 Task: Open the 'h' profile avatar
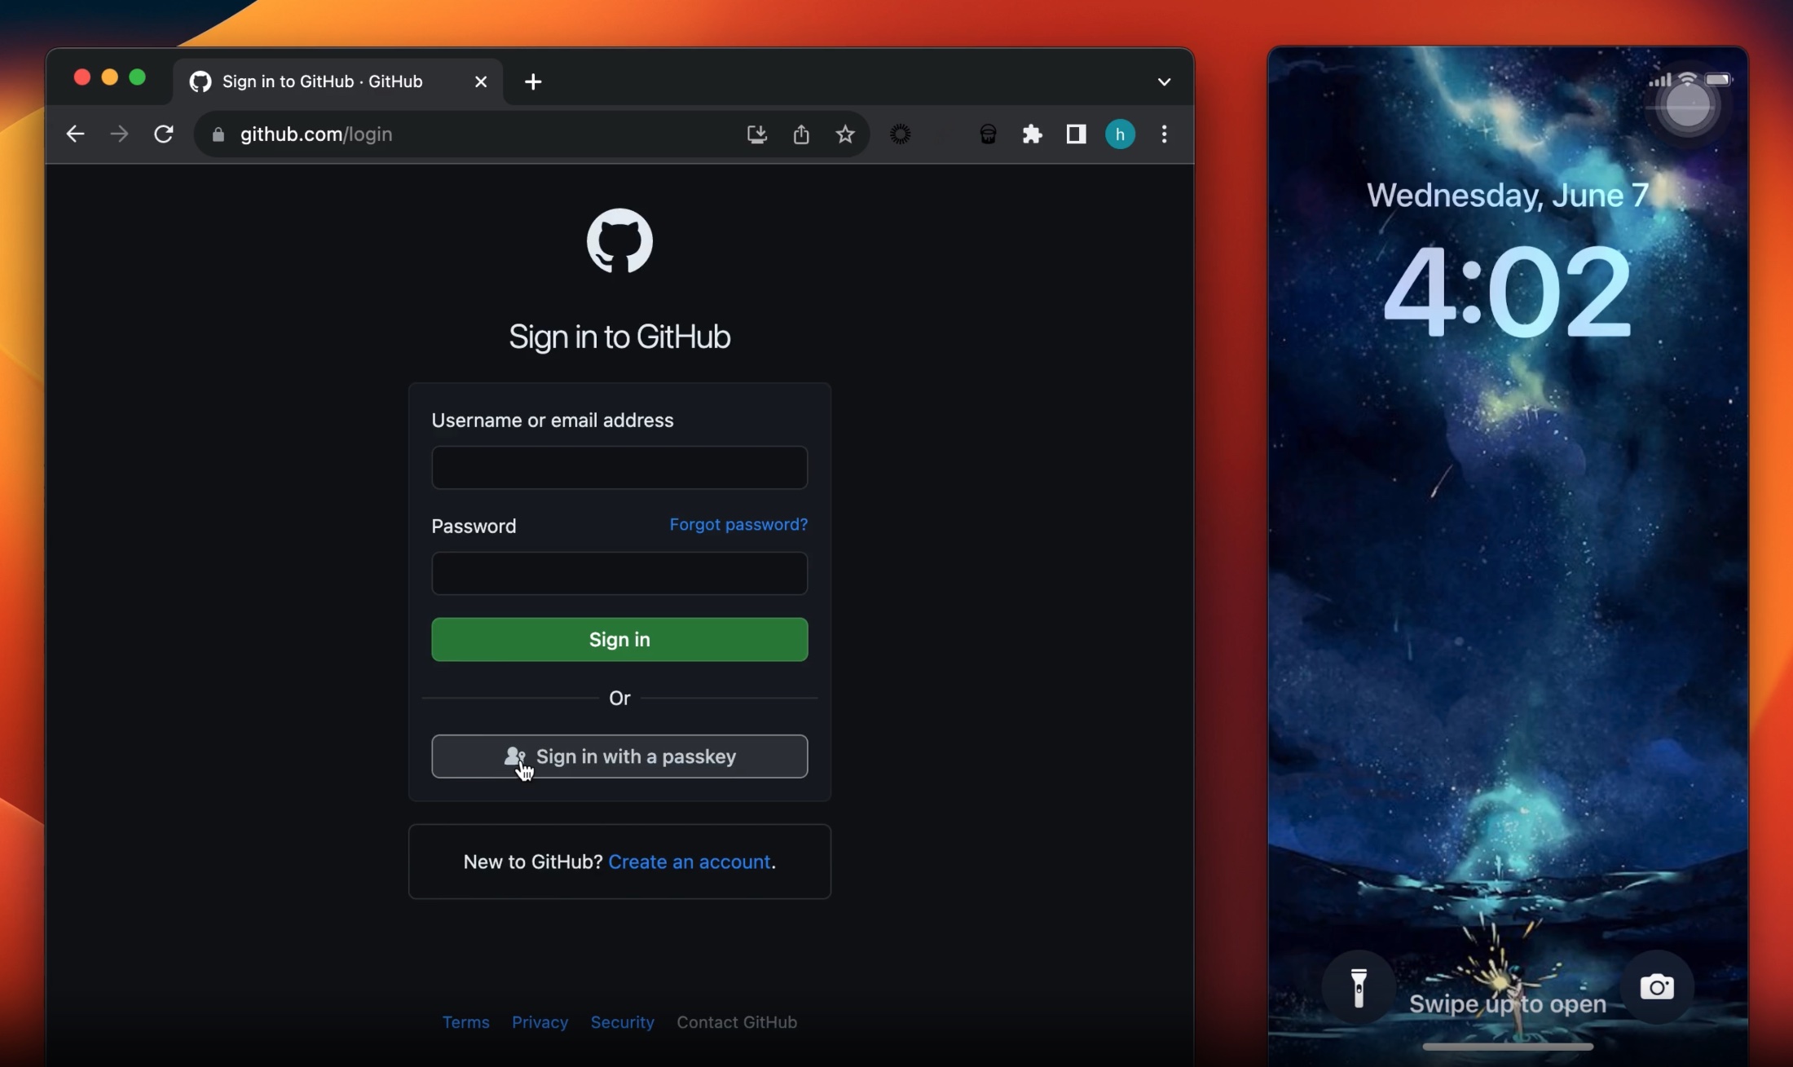tap(1120, 134)
